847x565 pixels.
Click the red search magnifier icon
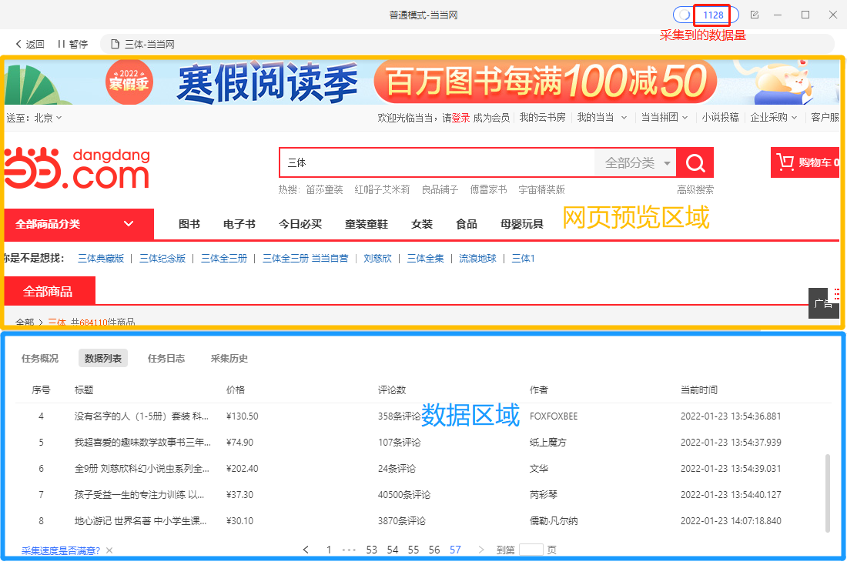(695, 162)
